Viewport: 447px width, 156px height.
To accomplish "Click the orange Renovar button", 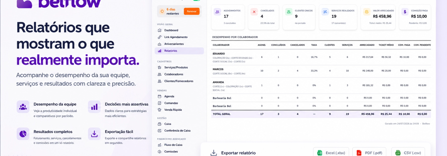I will (x=192, y=11).
